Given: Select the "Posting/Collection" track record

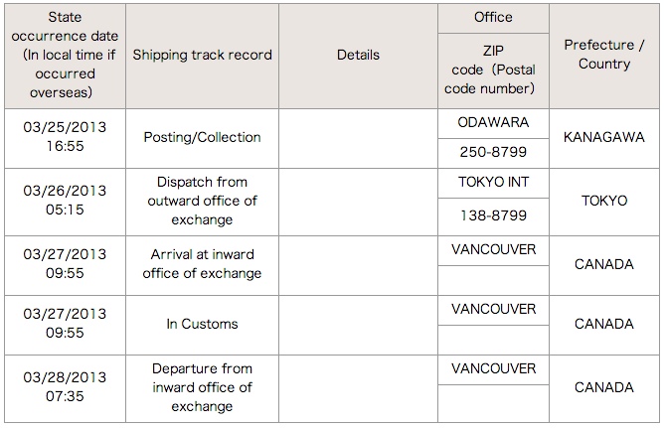Looking at the screenshot, I should (202, 137).
